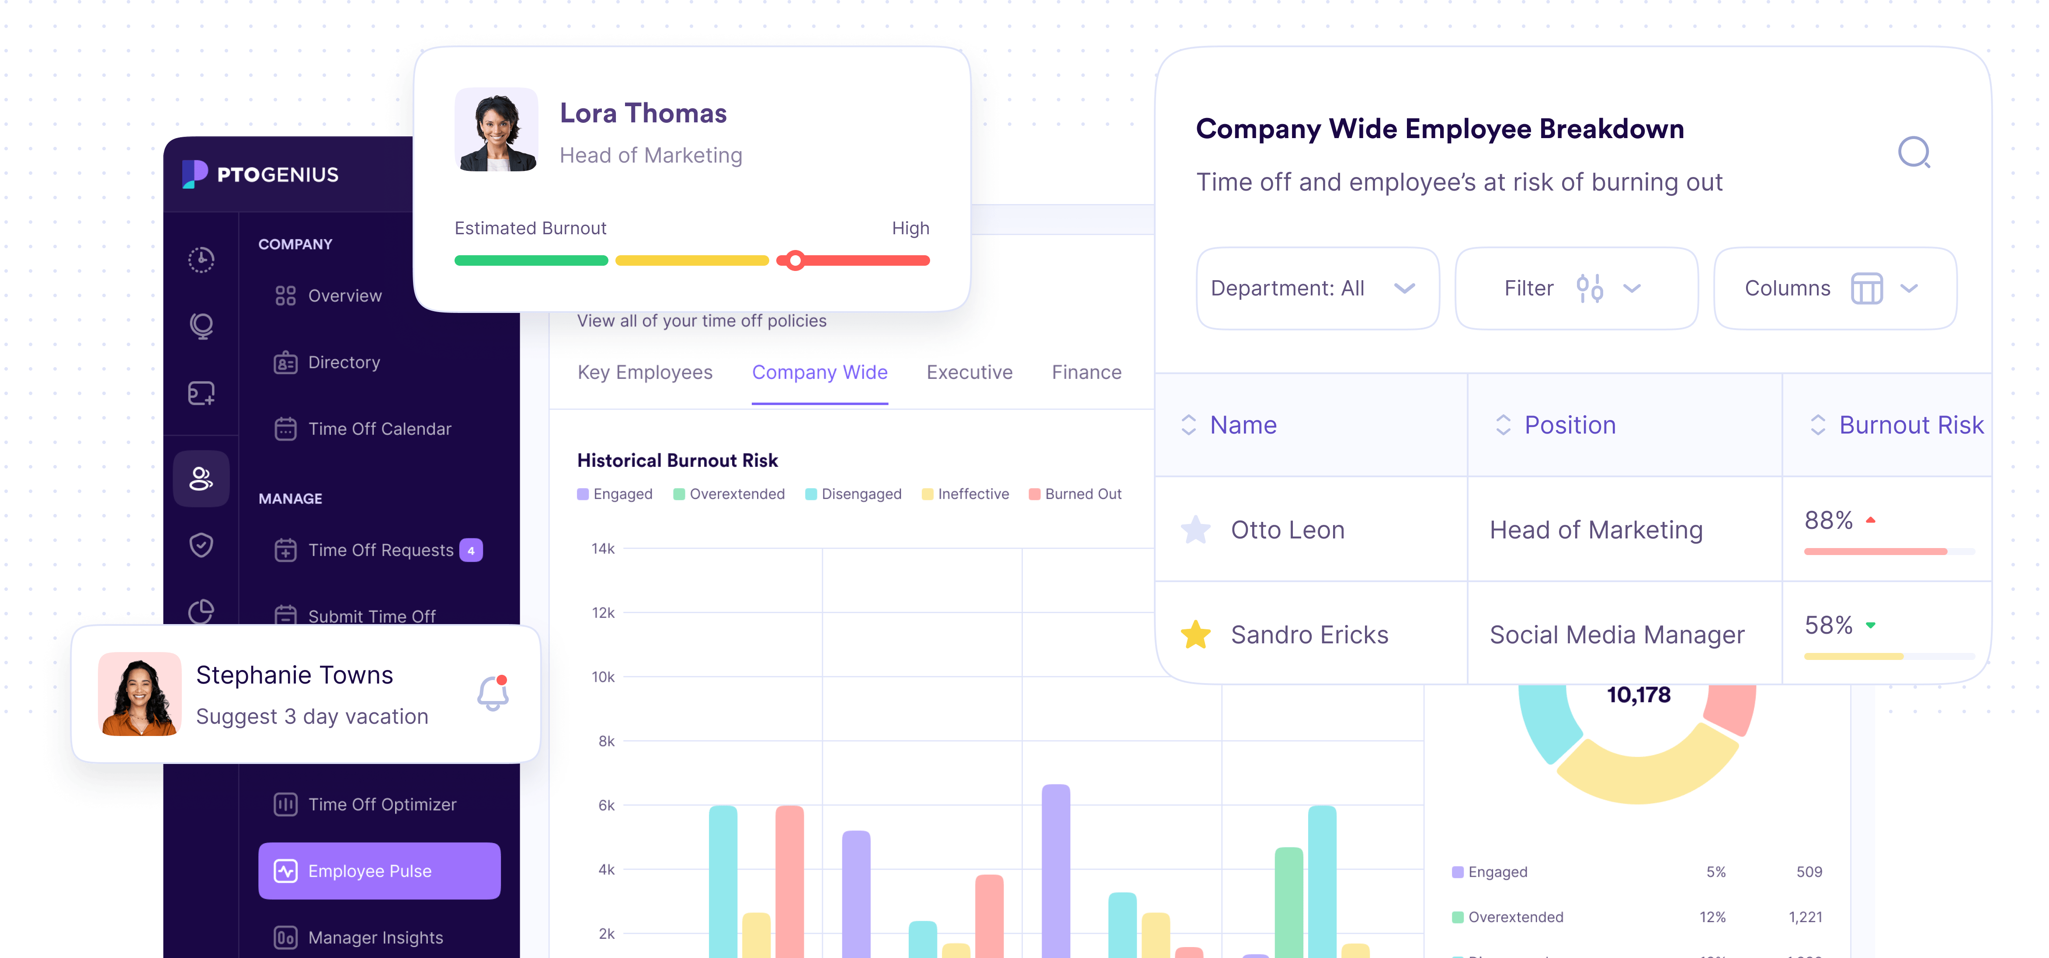Click the red up arrow beside 88%

click(1871, 520)
